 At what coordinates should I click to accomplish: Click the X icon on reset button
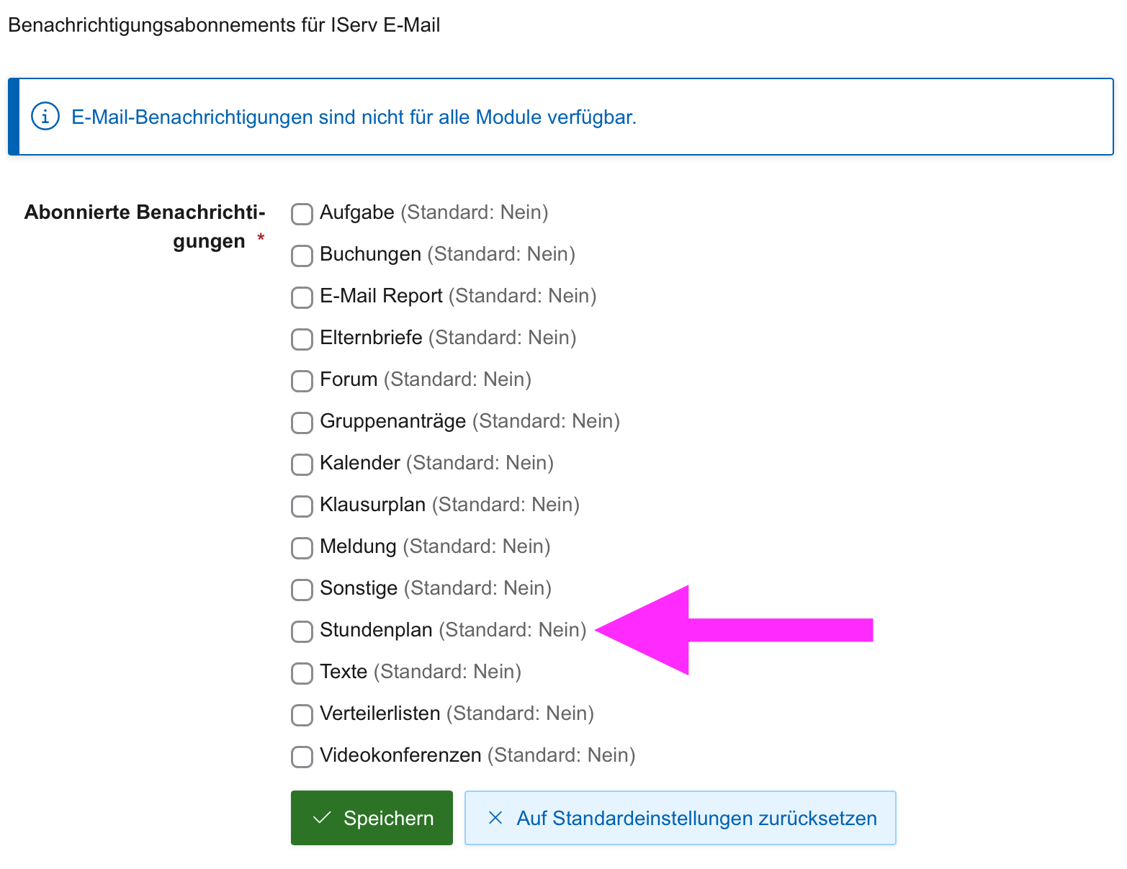click(495, 818)
